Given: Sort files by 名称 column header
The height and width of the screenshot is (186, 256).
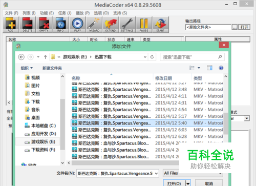Looking at the screenshot, I should pos(111,78).
